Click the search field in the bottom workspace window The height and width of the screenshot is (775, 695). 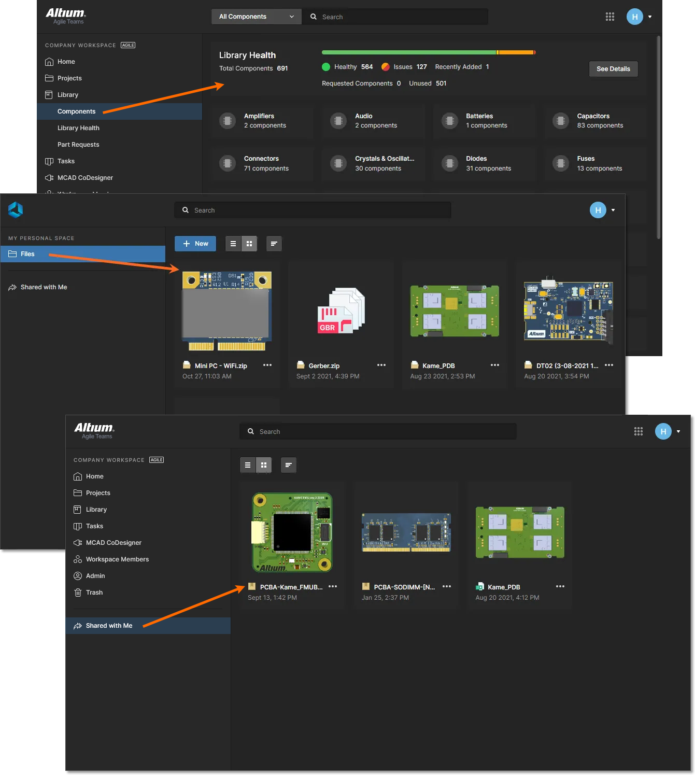[378, 431]
